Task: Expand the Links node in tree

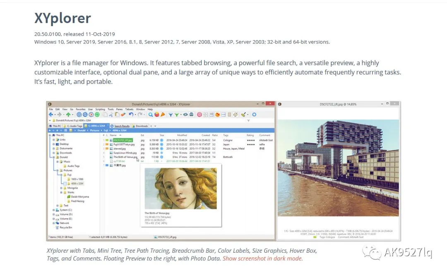Action: click(x=53, y=140)
